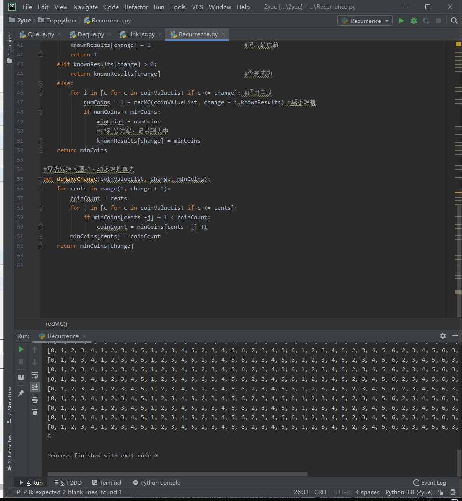
Task: Collapse the for loop at line 46
Action: coord(41,93)
